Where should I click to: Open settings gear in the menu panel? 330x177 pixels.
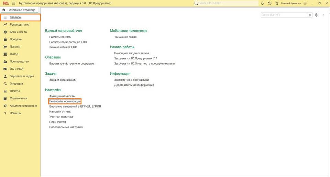(x=317, y=15)
